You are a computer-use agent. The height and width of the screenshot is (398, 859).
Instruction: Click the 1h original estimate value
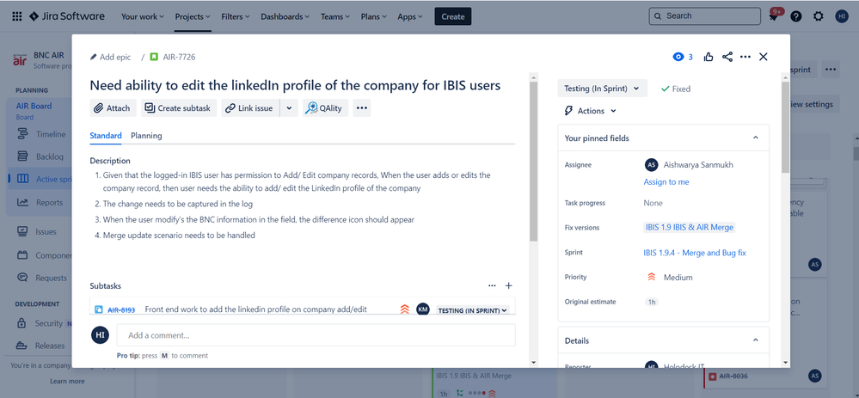[652, 302]
